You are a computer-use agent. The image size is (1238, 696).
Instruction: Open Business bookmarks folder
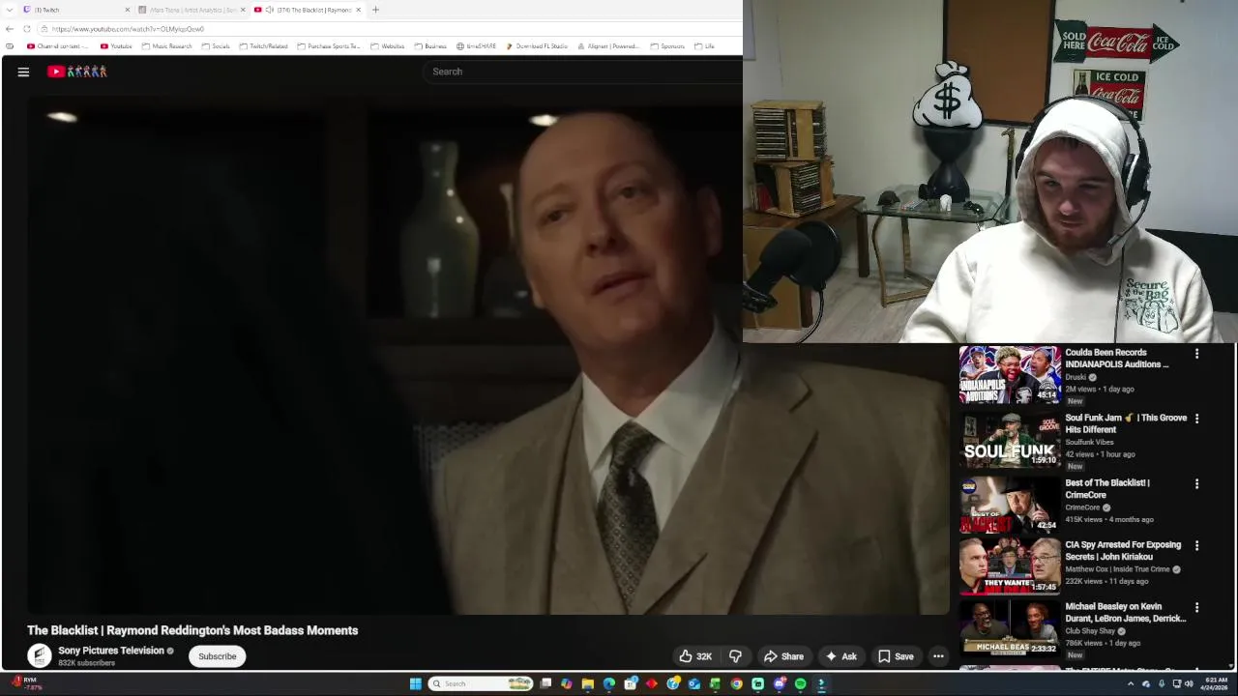click(430, 46)
